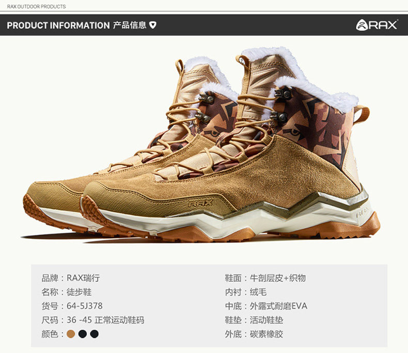Click the RAX OUTDOOR PRODUCTS text at top
408x353 pixels.
[37, 7]
